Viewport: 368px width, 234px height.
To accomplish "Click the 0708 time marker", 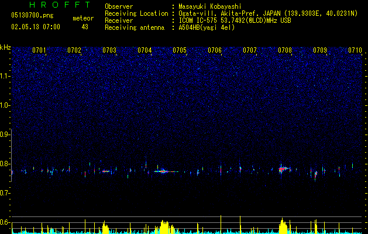I will 285,50.
